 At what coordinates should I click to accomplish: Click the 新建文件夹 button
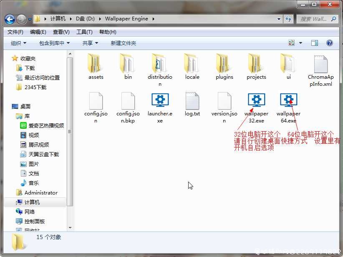(x=124, y=43)
